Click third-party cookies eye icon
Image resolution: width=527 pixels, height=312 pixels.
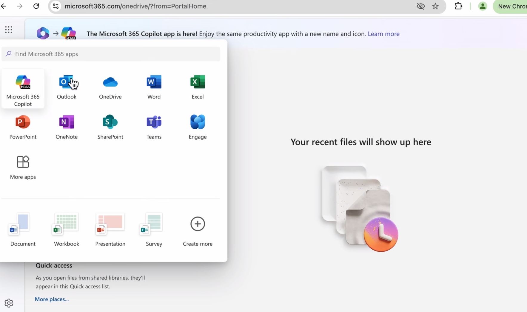421,6
